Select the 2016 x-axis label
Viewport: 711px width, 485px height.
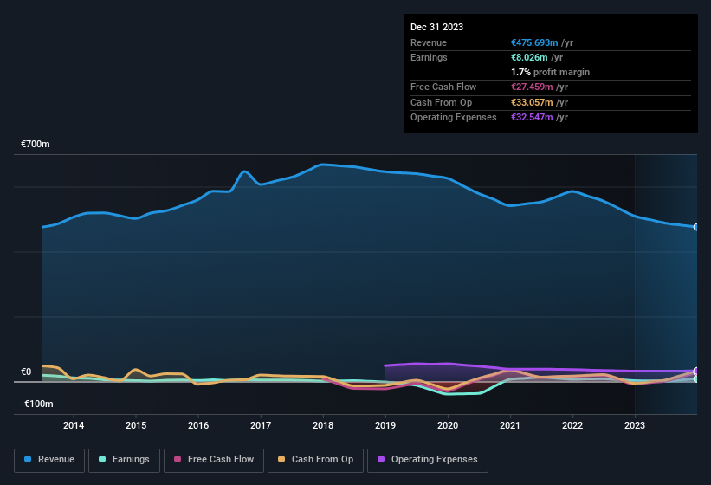[x=198, y=425]
